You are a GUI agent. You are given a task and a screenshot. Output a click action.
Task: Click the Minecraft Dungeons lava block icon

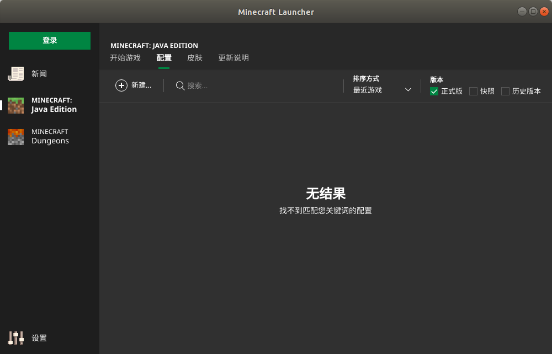[x=16, y=137]
